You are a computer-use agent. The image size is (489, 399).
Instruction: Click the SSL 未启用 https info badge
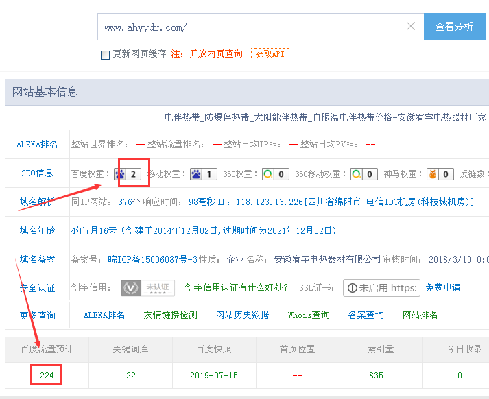381,288
